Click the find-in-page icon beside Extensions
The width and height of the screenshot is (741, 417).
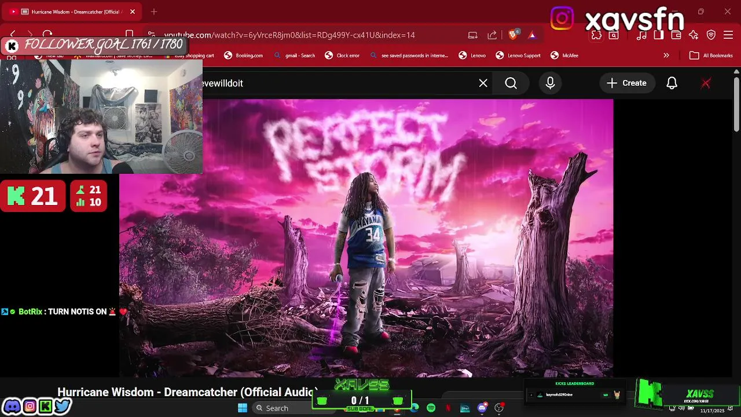tap(614, 35)
